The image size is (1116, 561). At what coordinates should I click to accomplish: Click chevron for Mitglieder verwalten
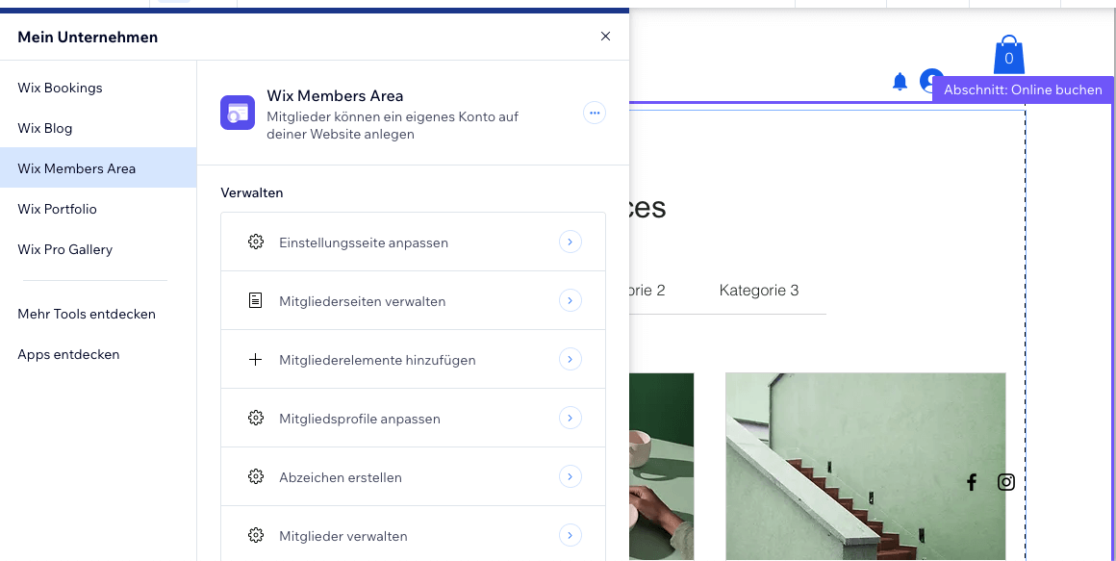[x=571, y=535]
